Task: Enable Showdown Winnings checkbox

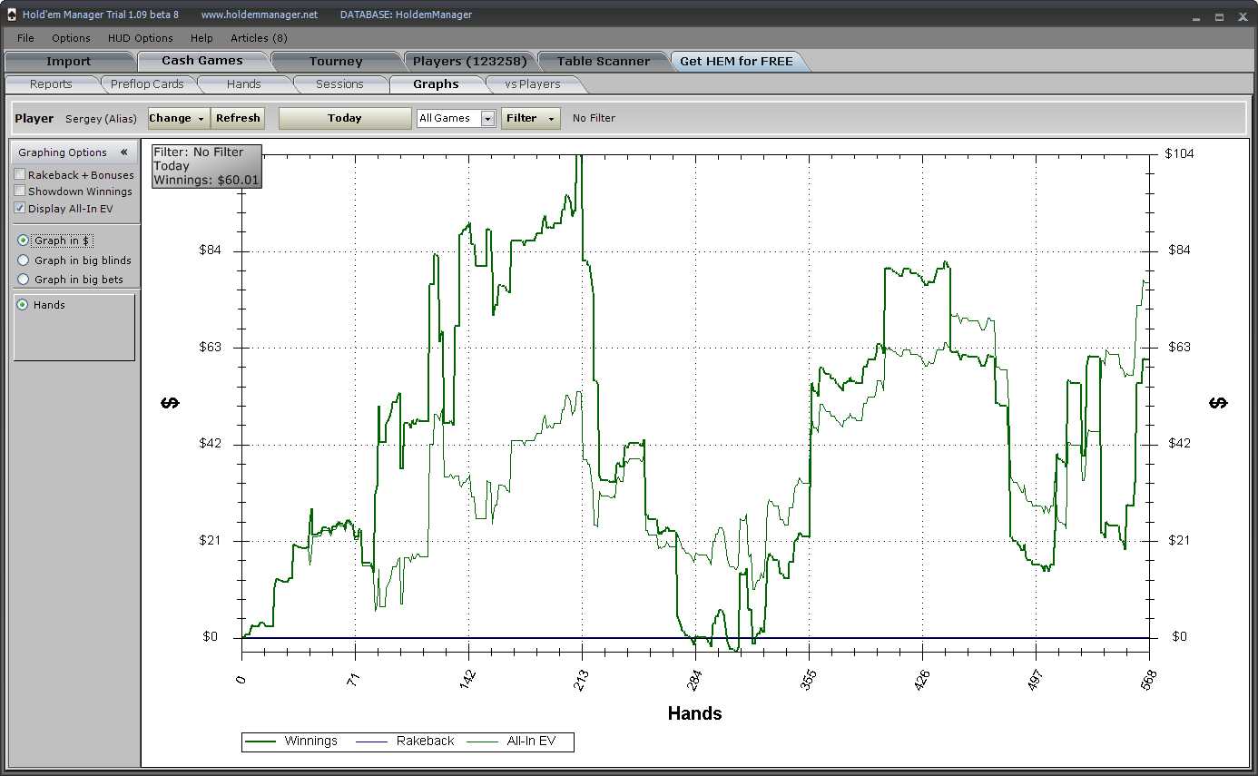Action: [x=20, y=192]
